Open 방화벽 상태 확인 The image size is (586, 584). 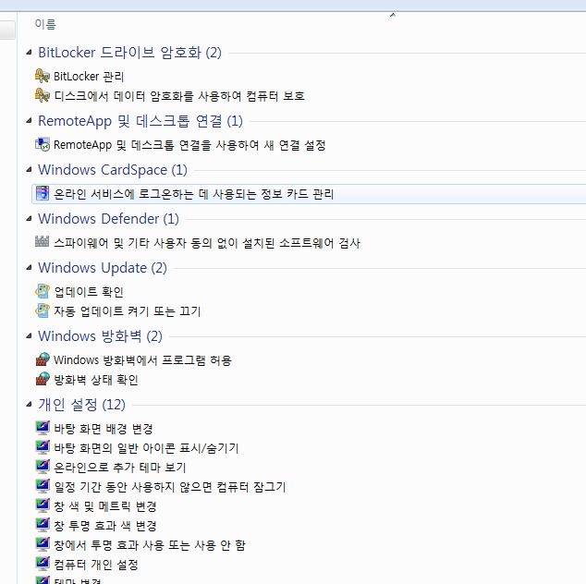(96, 379)
